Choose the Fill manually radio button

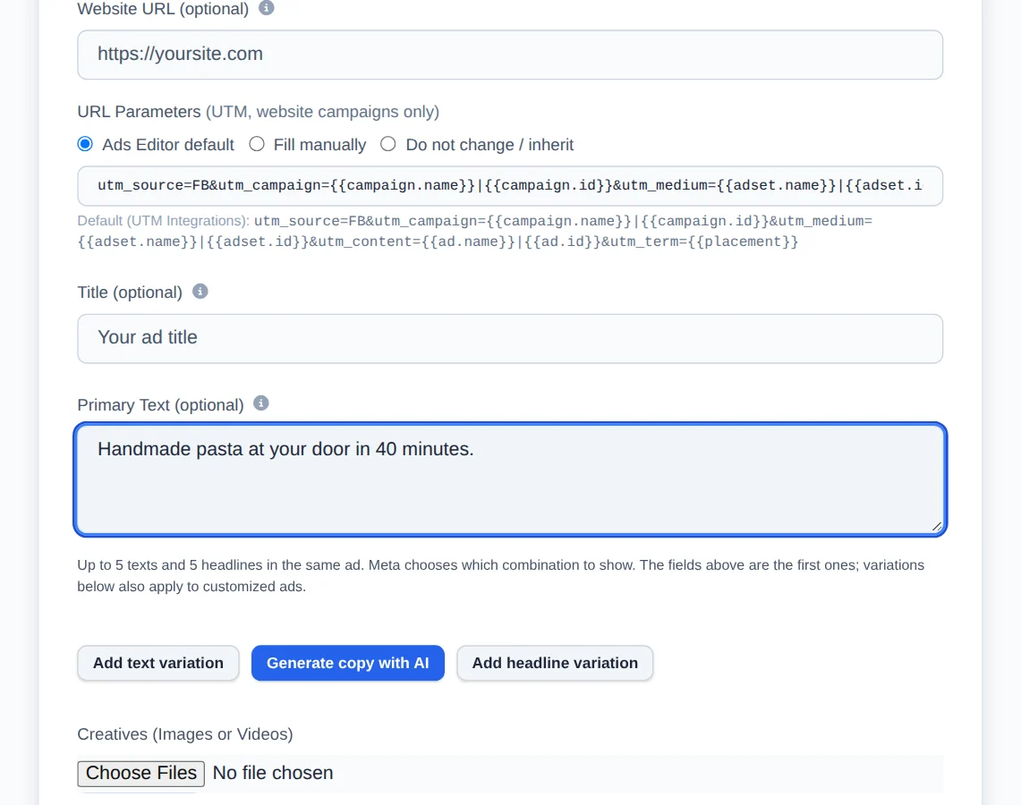click(257, 144)
